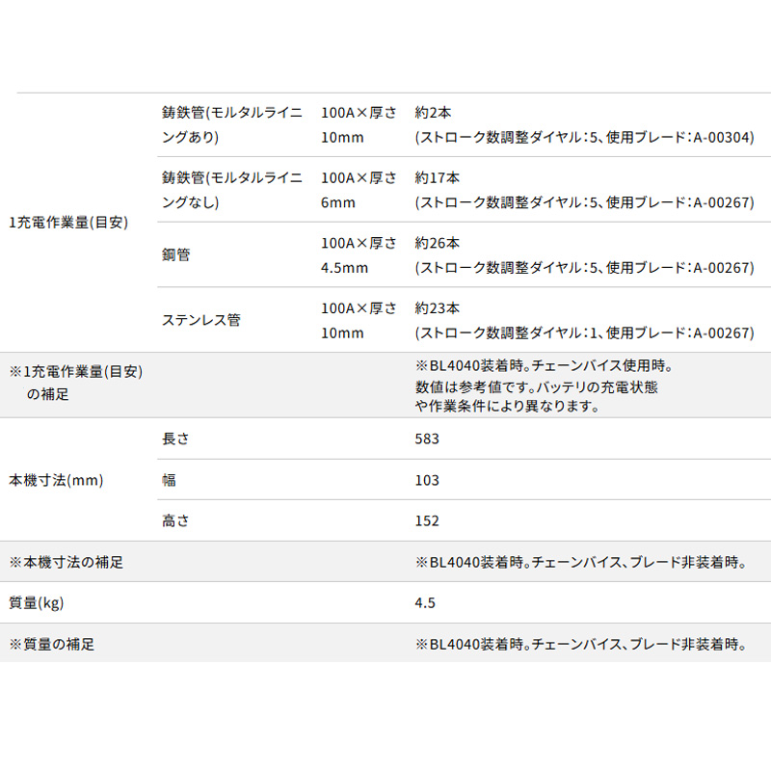Viewport: 771px width, 771px height.
Task: Click the '高さ' dimension label
Action: pyautogui.click(x=175, y=520)
